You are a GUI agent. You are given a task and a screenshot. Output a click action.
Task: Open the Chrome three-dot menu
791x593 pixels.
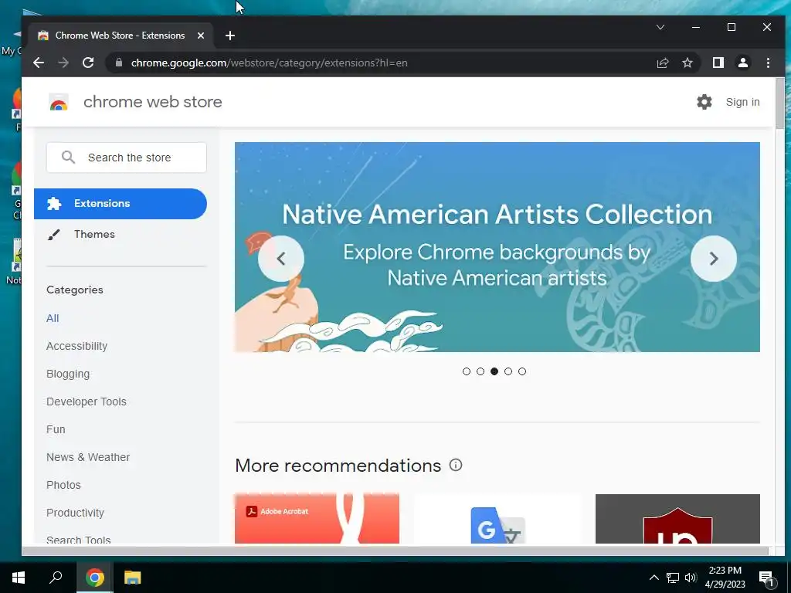(768, 63)
